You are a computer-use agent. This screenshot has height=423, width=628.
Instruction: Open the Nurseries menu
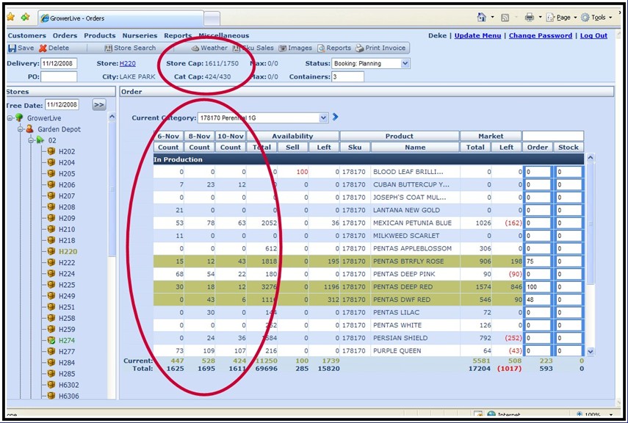click(140, 35)
